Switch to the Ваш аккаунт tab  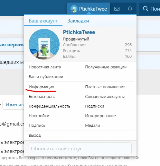tap(43, 21)
